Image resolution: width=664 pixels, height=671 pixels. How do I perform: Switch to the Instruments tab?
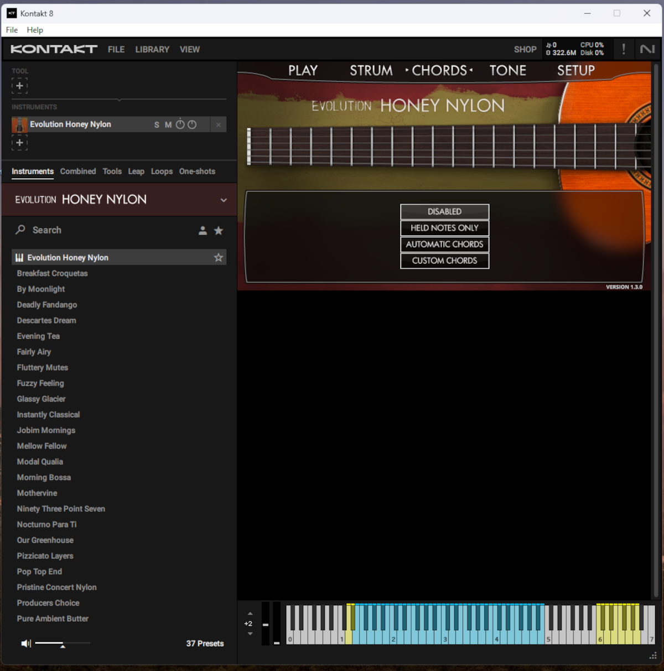click(x=33, y=171)
